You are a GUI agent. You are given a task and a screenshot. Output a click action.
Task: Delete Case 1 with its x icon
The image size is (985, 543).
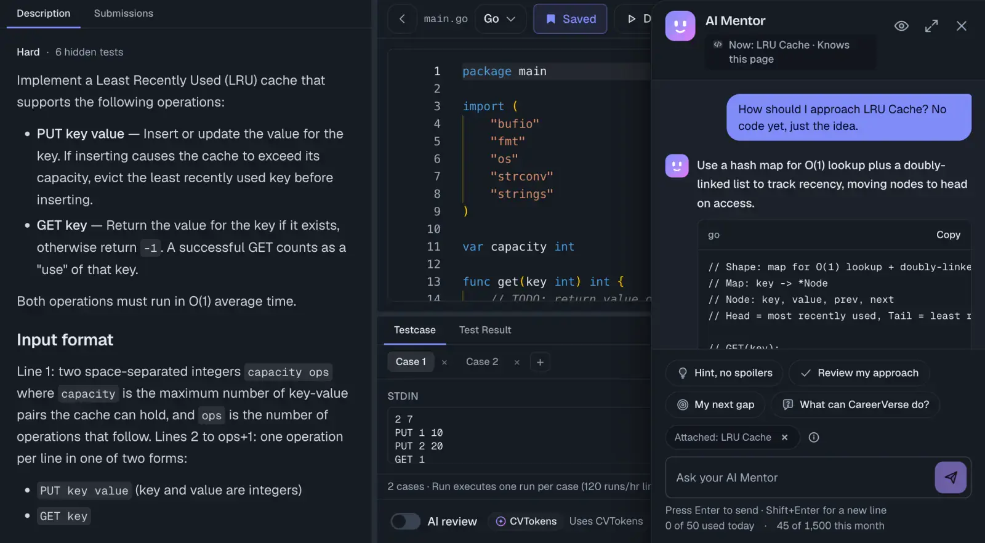(444, 363)
